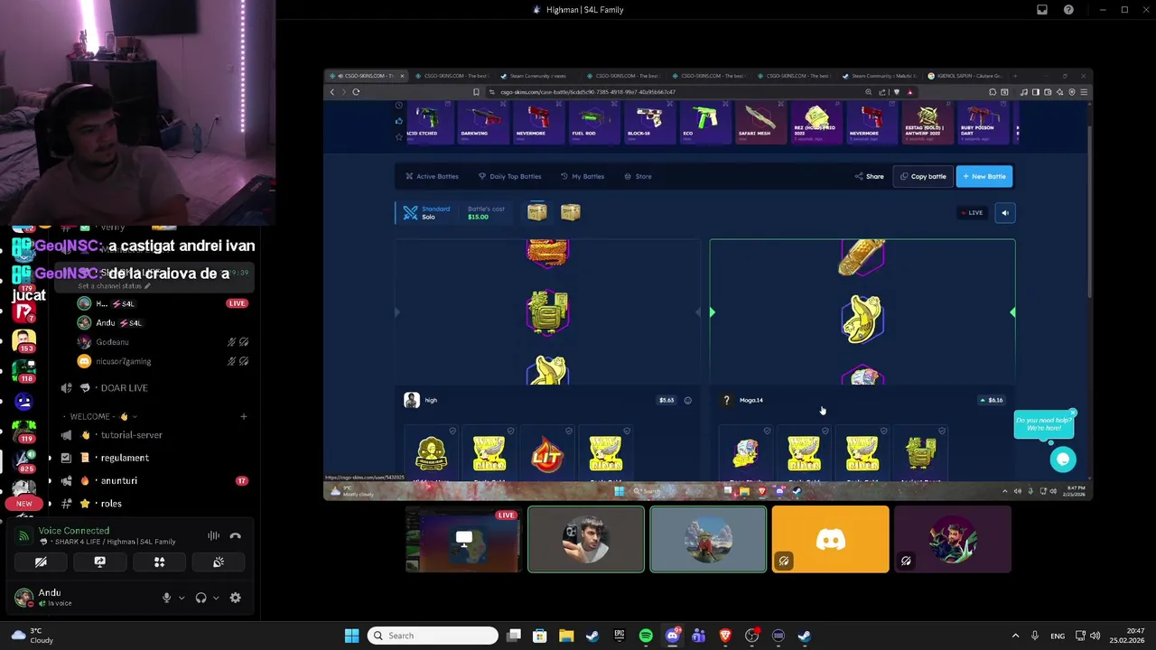Click the Store tab in the stream
The height and width of the screenshot is (650, 1156).
[638, 176]
